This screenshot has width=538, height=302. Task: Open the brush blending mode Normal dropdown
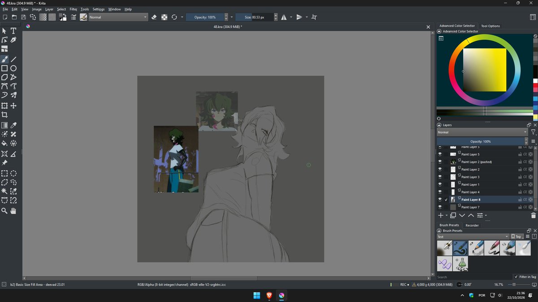(118, 17)
